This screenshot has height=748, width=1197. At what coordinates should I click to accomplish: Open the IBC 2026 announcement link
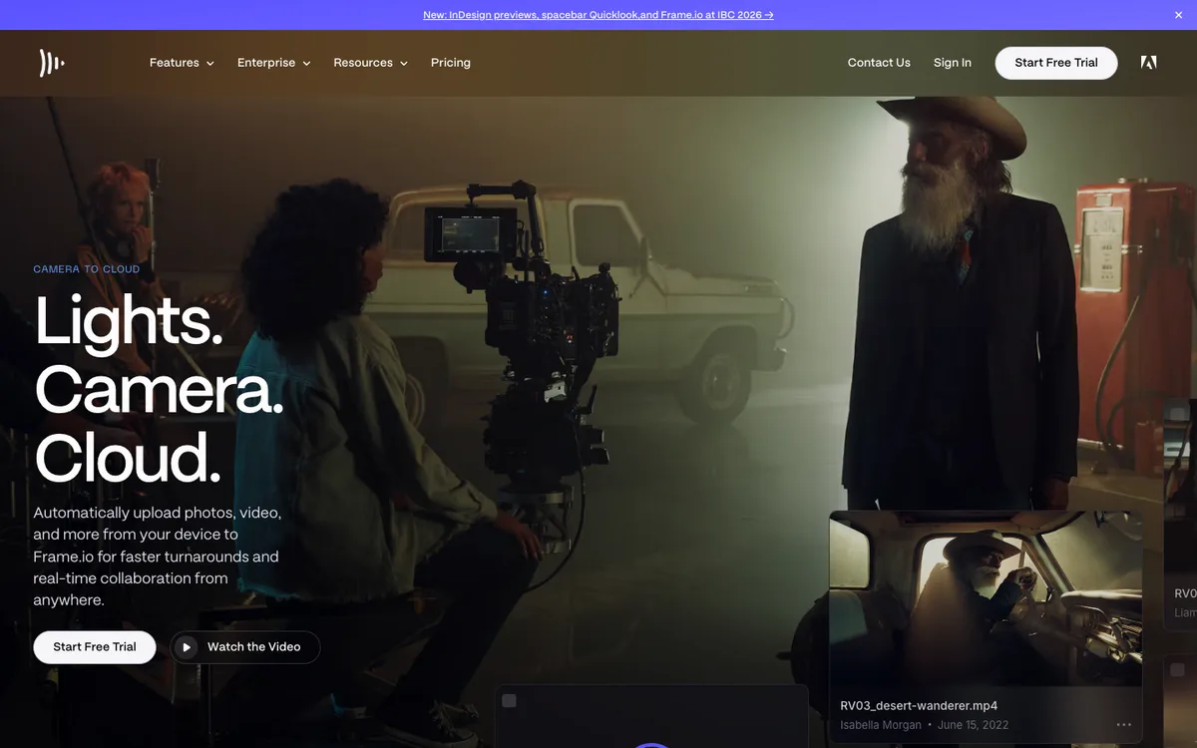pyautogui.click(x=598, y=15)
